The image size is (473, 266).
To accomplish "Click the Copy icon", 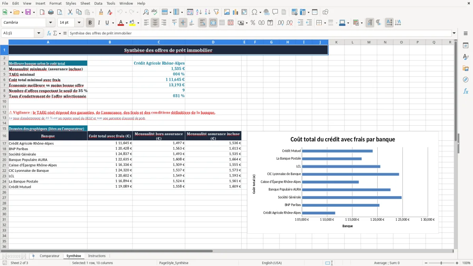I will tap(78, 12).
